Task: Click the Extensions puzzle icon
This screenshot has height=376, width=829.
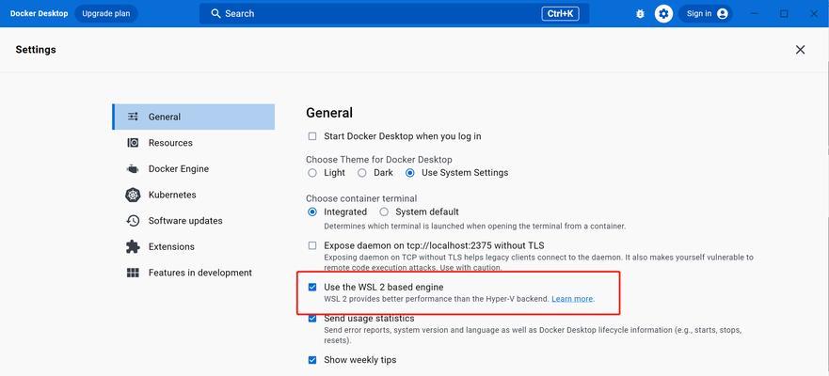Action: (134, 246)
